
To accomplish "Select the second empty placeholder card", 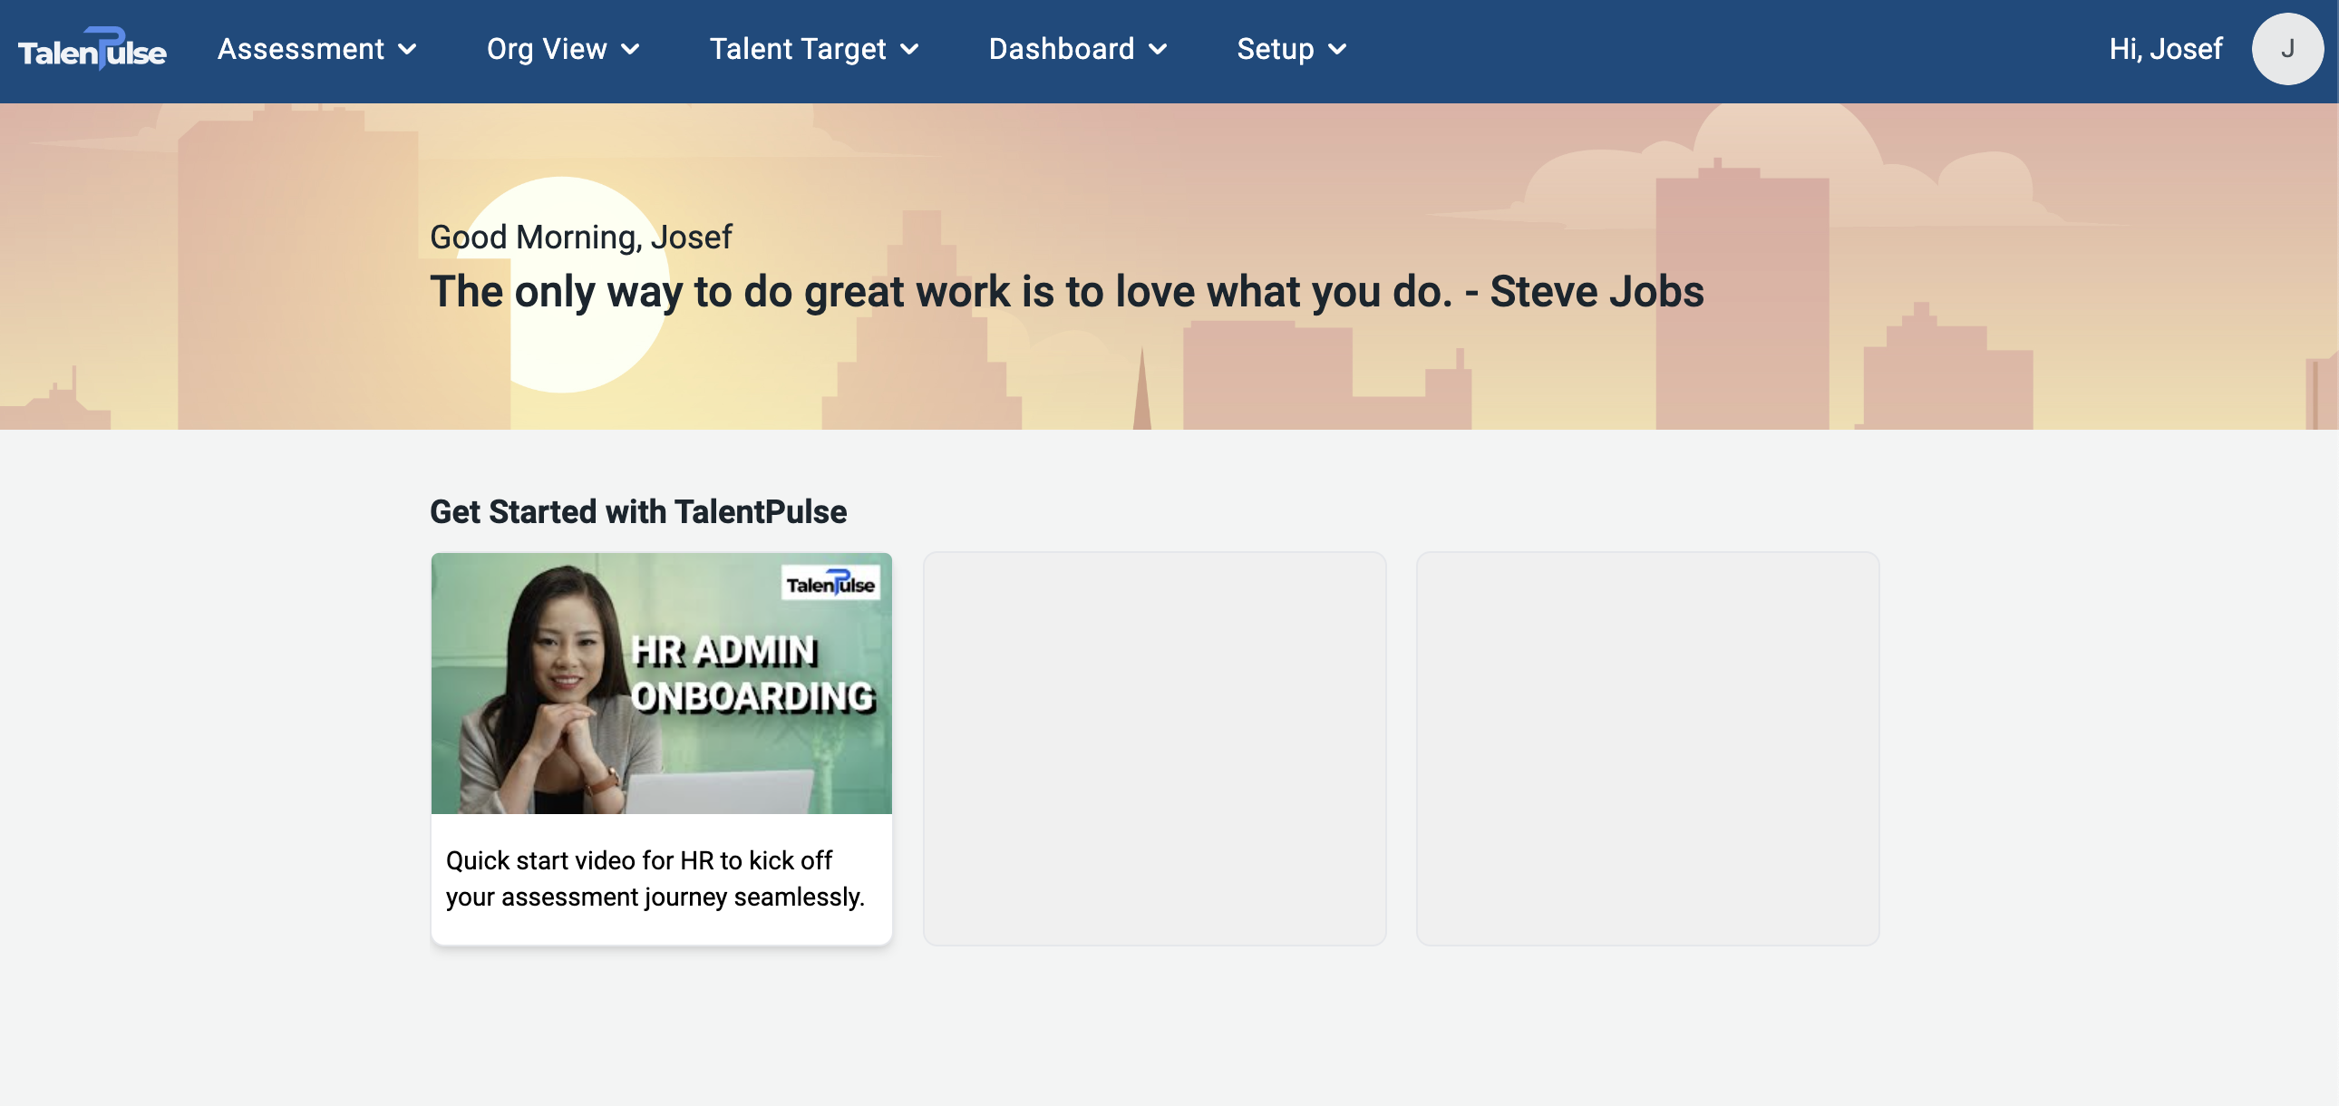I will (1154, 748).
